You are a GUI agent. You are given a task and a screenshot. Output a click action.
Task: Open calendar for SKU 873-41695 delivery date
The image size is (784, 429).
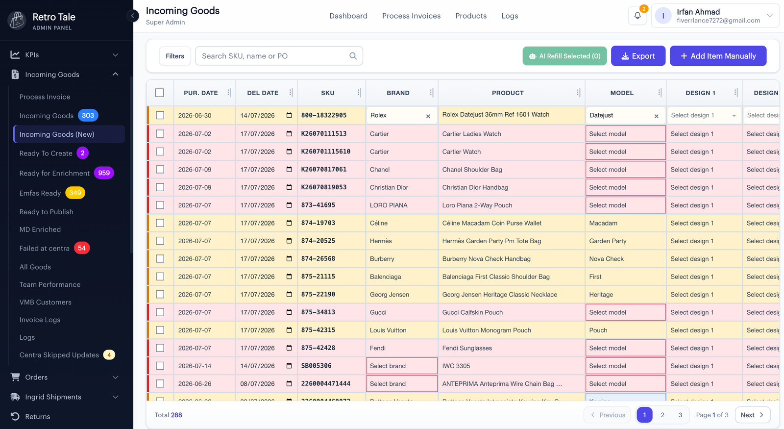pos(289,205)
